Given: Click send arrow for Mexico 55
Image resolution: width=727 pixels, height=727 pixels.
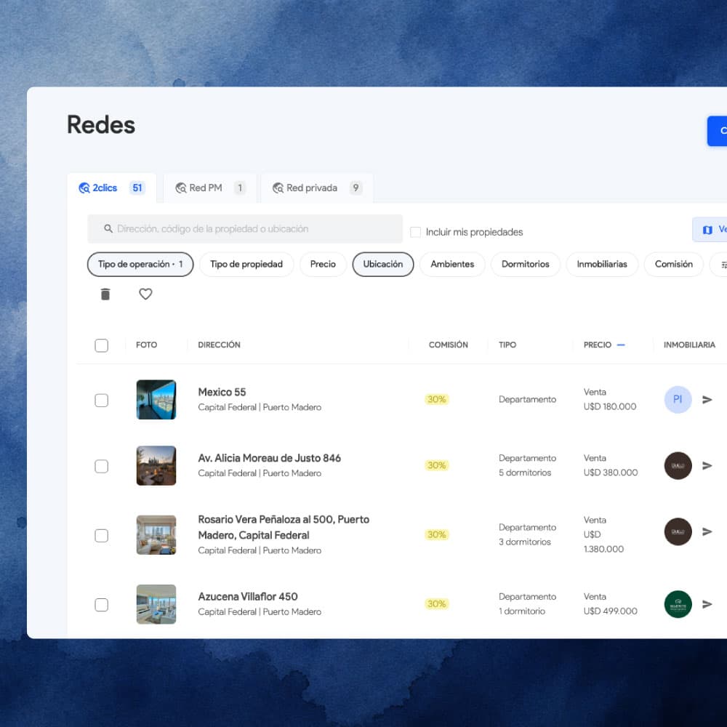Looking at the screenshot, I should [707, 399].
